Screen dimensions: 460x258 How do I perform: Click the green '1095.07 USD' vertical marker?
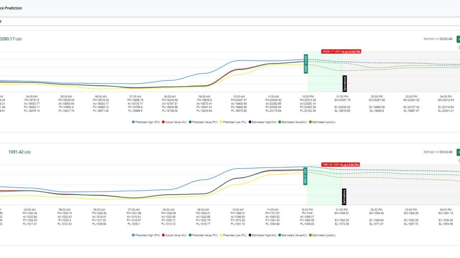pyautogui.click(x=305, y=176)
